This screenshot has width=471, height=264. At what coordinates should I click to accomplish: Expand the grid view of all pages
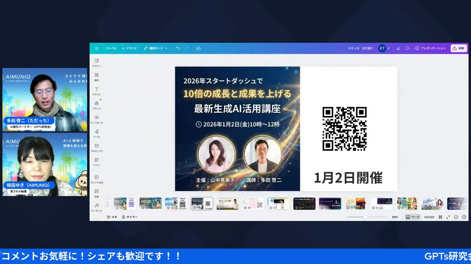pos(440,217)
